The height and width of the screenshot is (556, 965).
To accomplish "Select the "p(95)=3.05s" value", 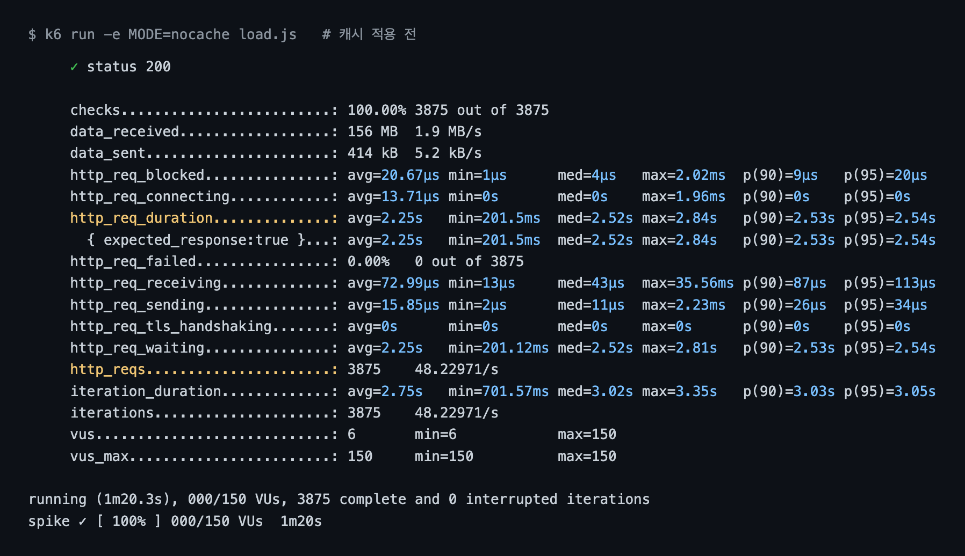I will click(x=890, y=391).
